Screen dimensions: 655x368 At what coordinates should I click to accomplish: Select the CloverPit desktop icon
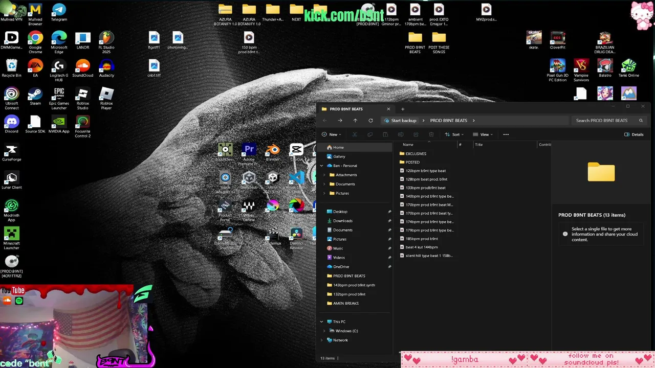[557, 41]
